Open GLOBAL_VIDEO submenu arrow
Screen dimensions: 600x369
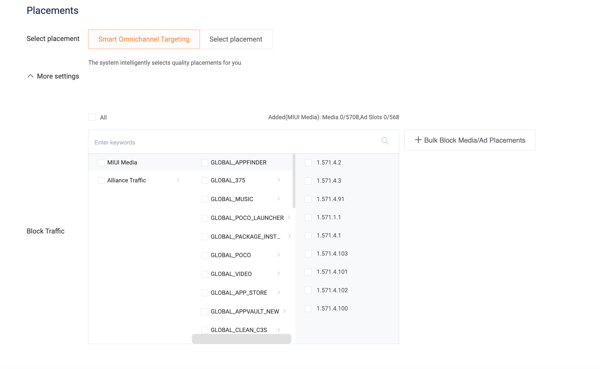coord(279,274)
